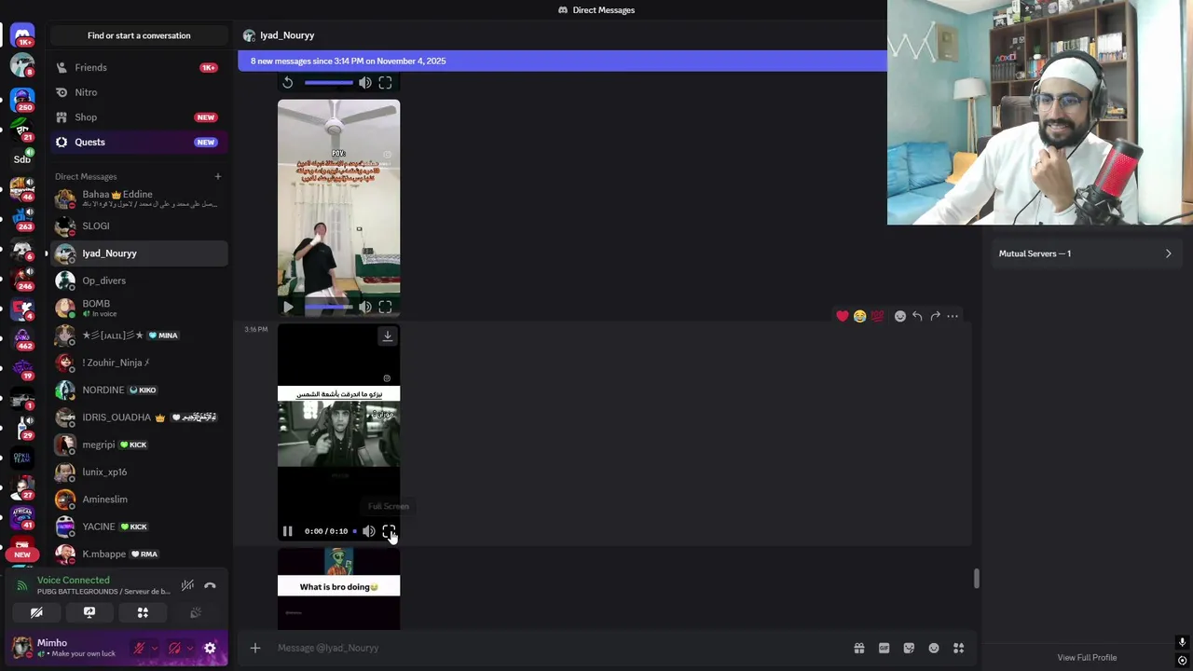Open ceiling fan video in full screen

pos(385,307)
